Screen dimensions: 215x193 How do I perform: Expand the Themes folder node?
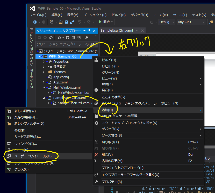click(44, 72)
